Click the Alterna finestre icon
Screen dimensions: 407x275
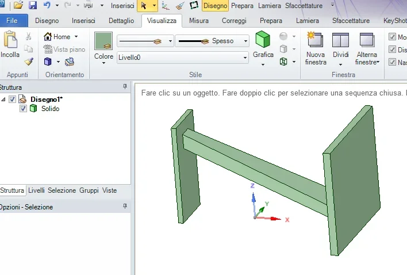(367, 41)
